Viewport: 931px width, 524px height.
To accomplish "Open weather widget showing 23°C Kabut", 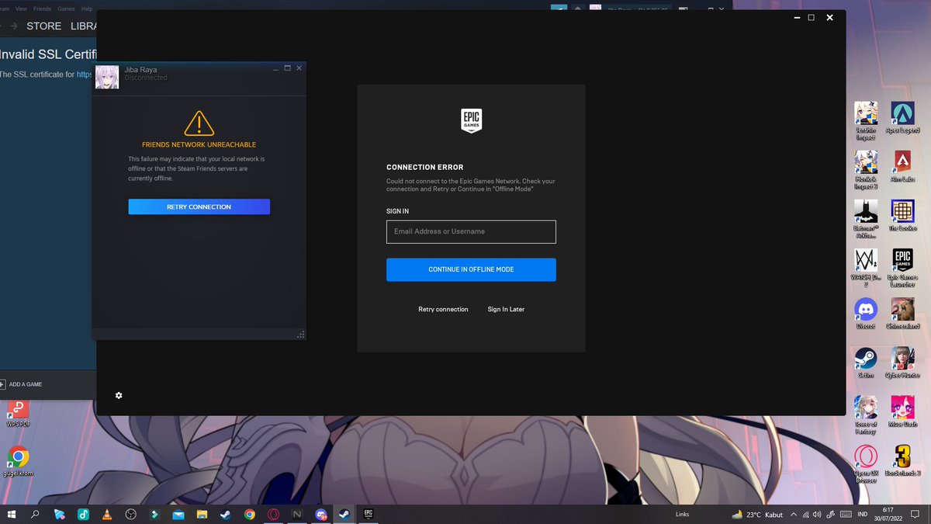I will 757,514.
